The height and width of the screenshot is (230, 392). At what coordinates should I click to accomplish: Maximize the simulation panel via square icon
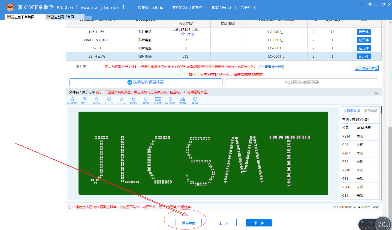coord(376,92)
